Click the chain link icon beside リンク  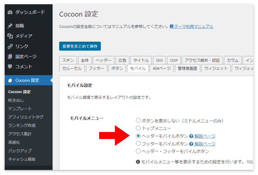point(10,46)
